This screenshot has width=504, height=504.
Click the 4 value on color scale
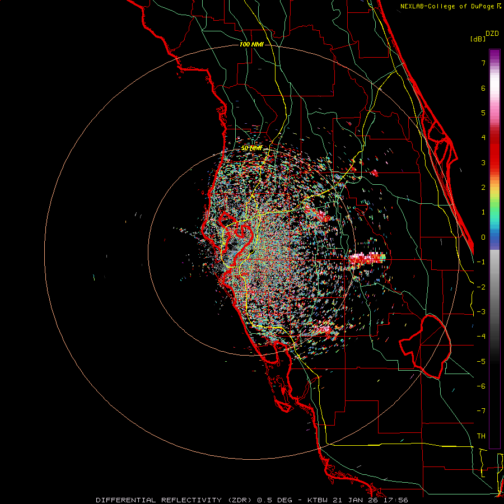click(483, 138)
